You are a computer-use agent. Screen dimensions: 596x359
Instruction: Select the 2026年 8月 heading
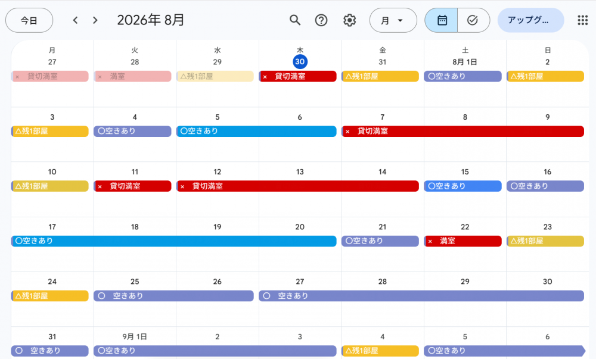pyautogui.click(x=151, y=20)
